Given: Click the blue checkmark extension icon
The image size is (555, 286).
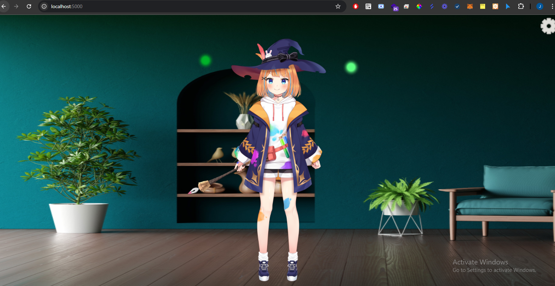Looking at the screenshot, I should (457, 6).
